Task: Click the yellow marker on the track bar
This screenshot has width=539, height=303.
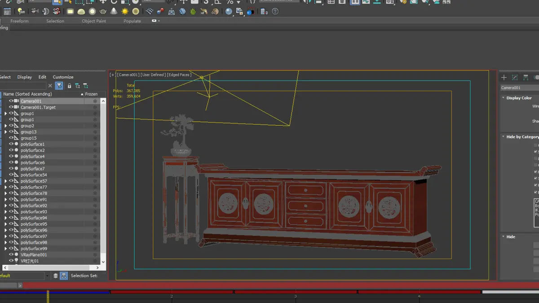Action: coord(48,296)
